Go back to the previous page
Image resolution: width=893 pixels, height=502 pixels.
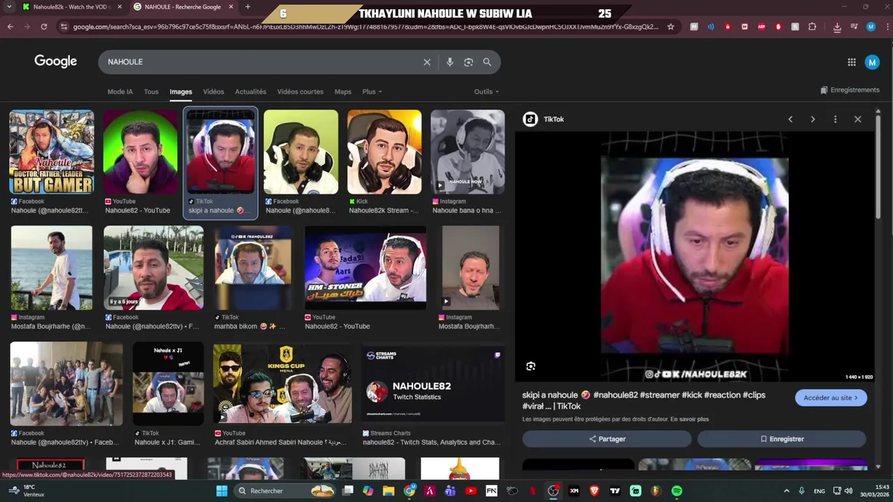10,26
